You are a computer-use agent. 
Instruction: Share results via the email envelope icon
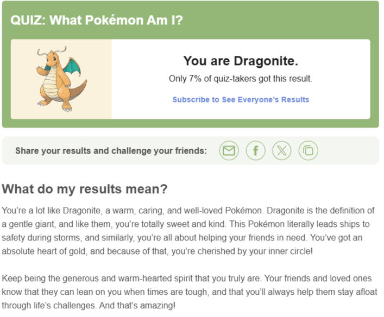point(229,150)
